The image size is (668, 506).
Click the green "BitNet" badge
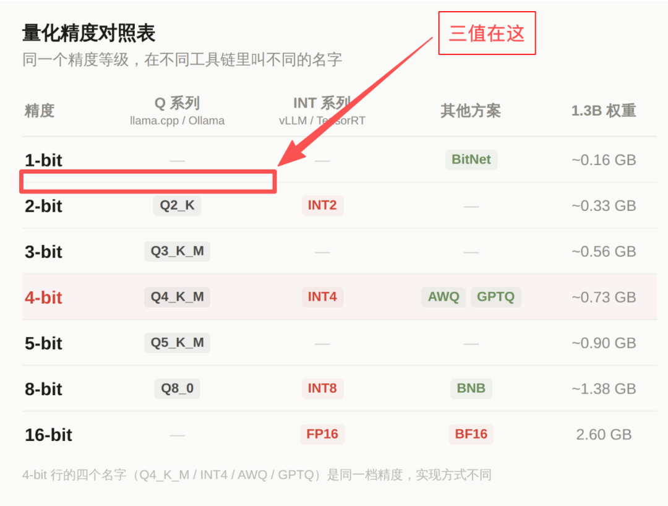click(471, 160)
